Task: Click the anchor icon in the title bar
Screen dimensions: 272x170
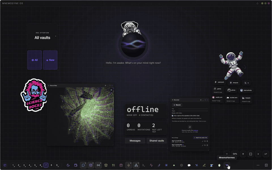Action: [258, 3]
